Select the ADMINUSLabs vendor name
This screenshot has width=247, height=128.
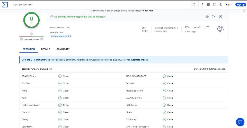pyautogui.click(x=29, y=76)
